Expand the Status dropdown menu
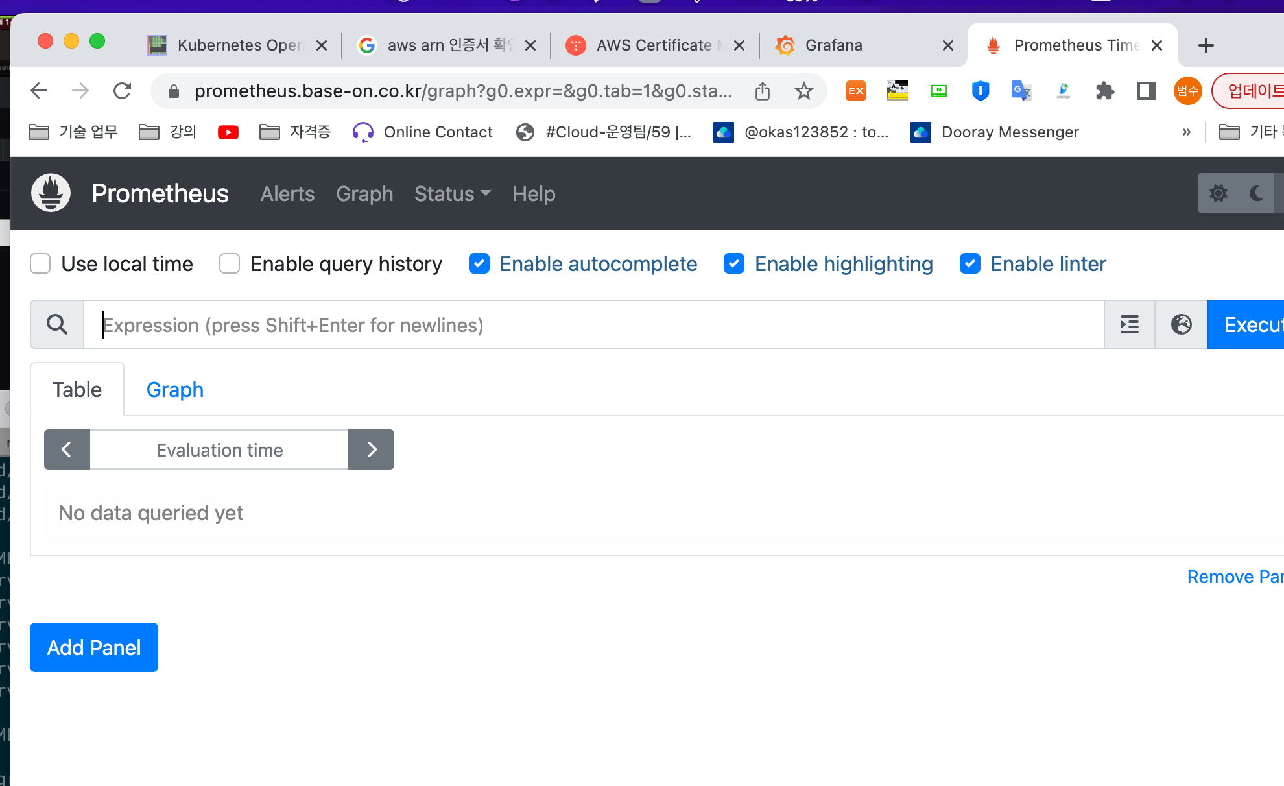 coord(452,194)
